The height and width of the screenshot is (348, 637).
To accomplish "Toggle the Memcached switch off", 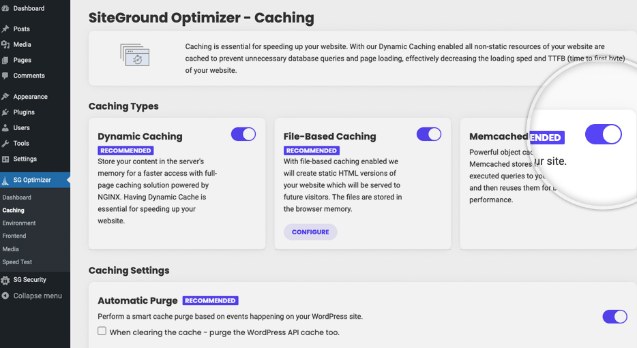I will pyautogui.click(x=604, y=134).
